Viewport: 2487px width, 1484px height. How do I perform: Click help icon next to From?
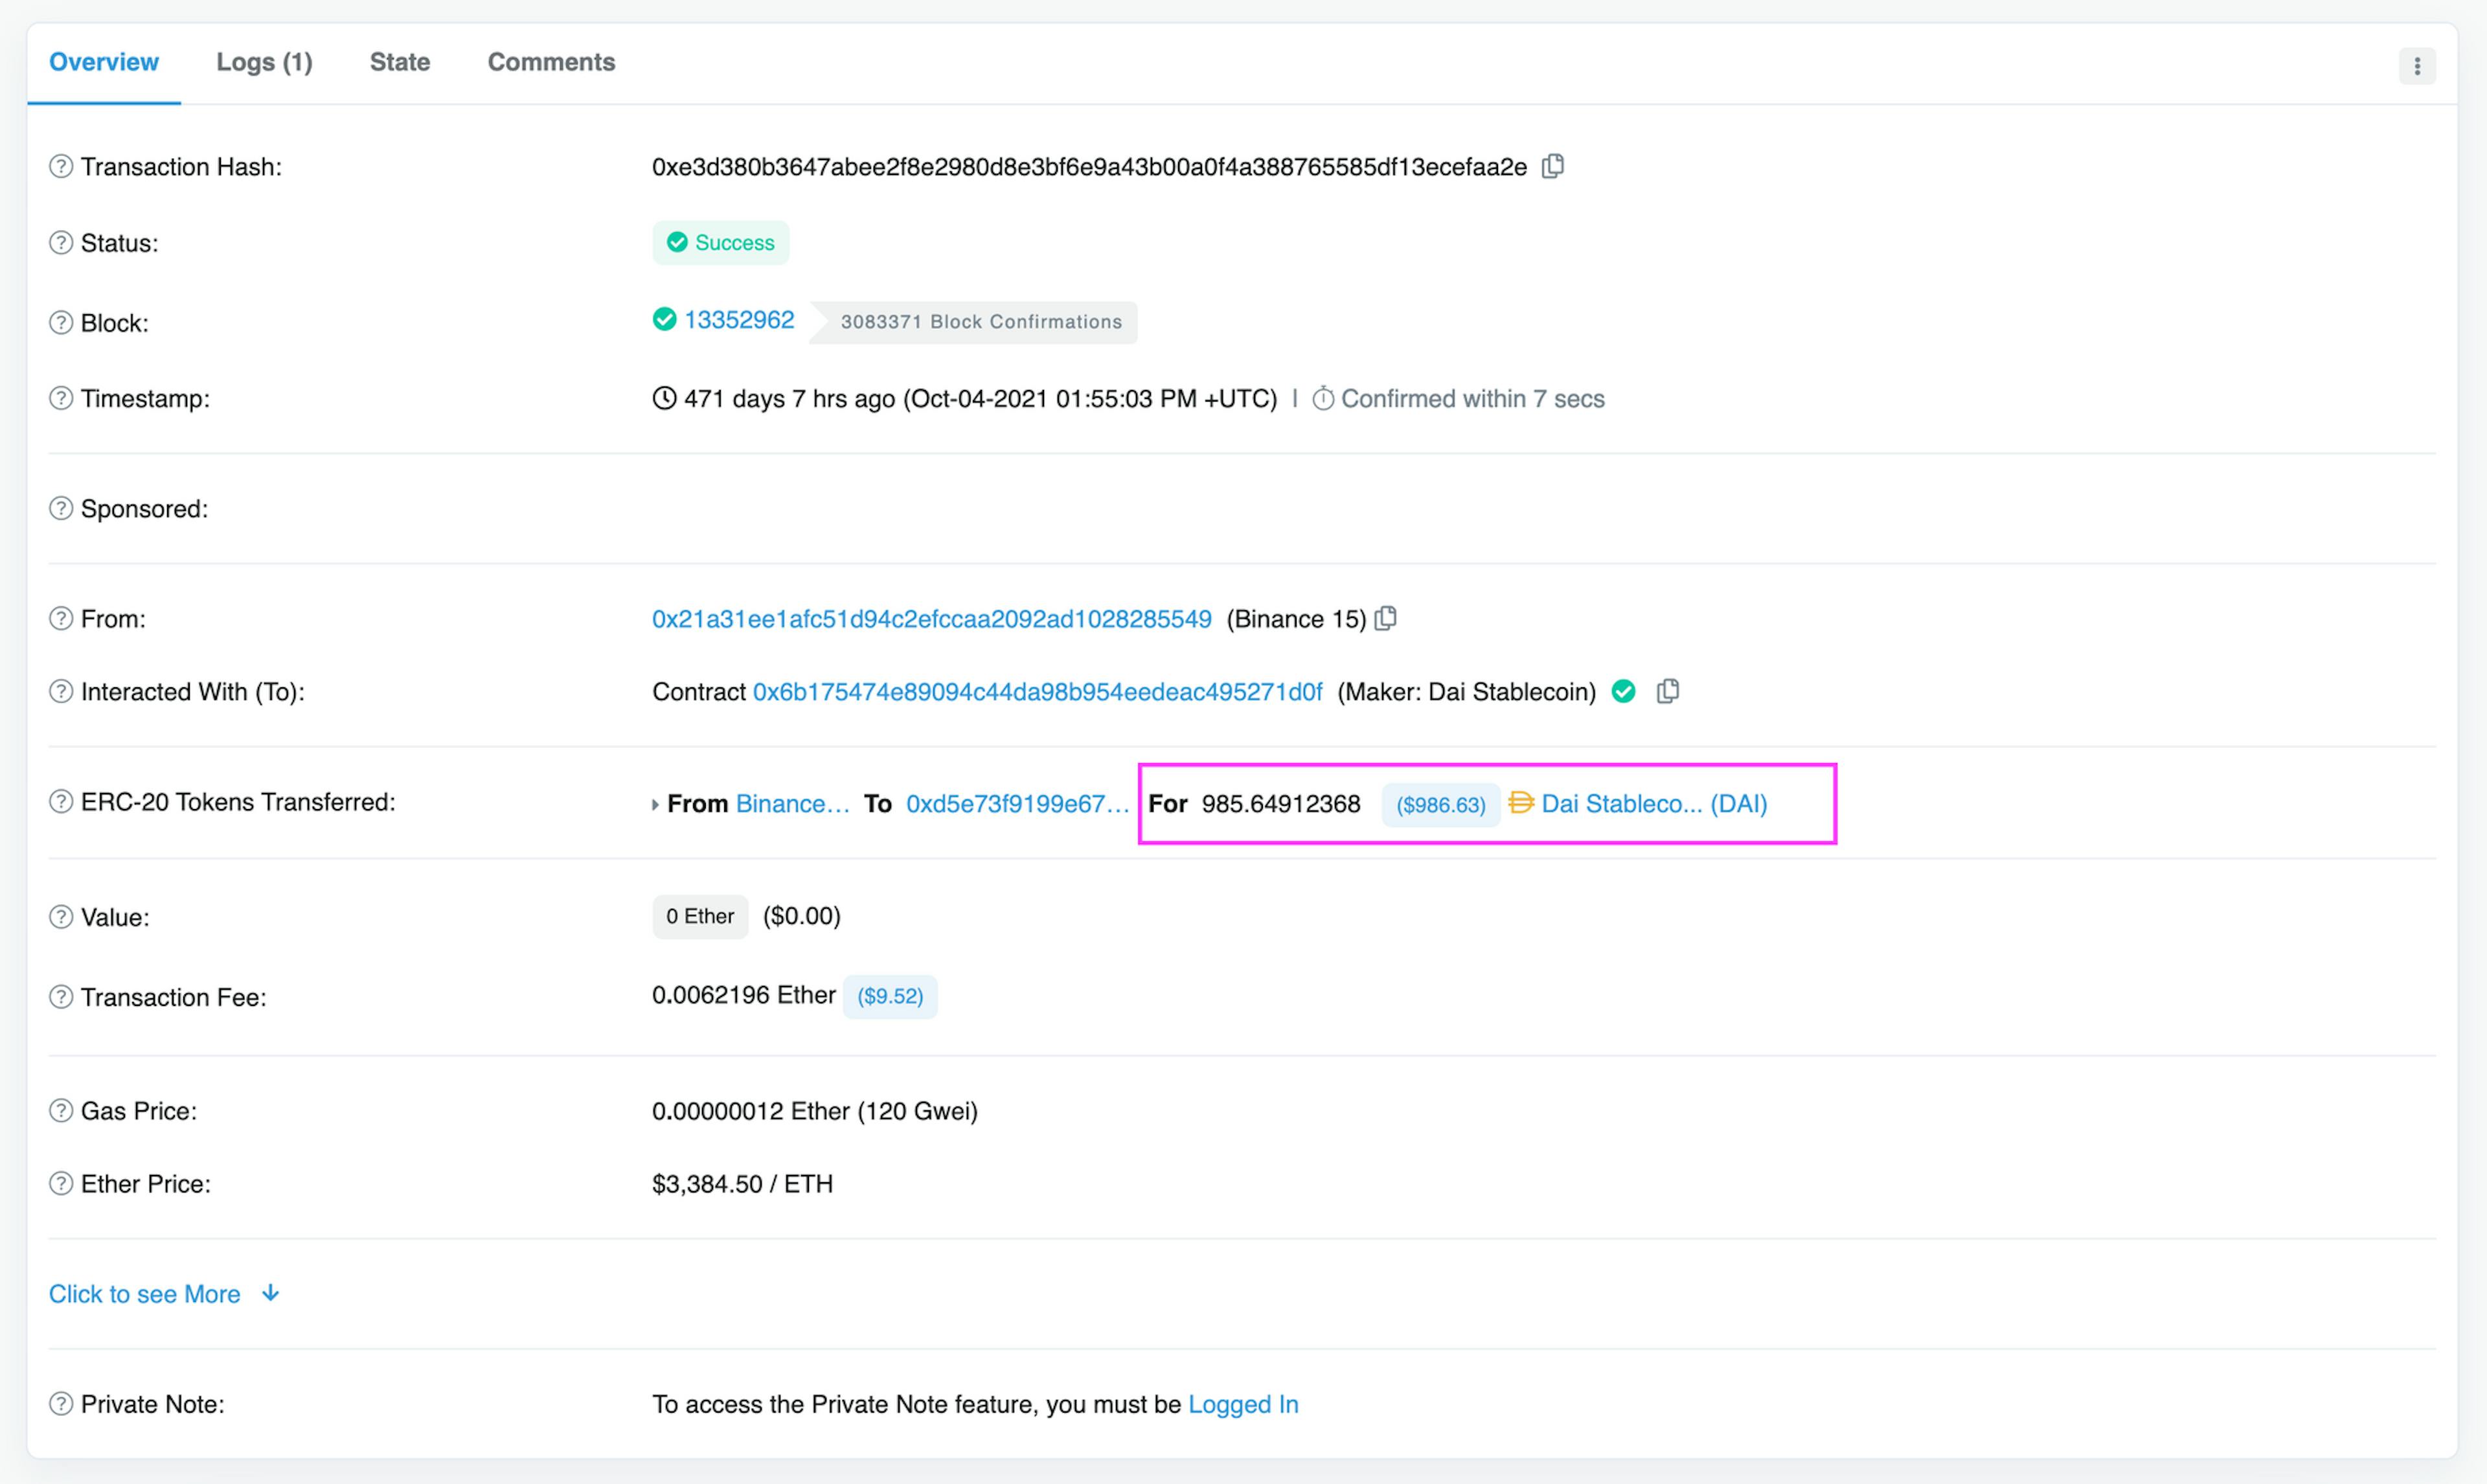61,618
